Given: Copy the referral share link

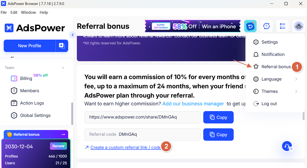Looking at the screenshot, I should click(x=218, y=117).
